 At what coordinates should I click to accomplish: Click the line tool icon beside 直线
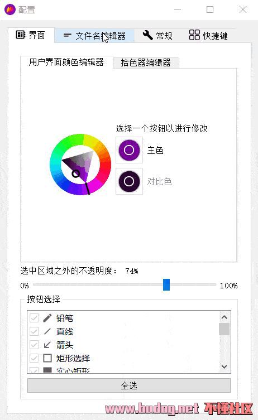pyautogui.click(x=47, y=331)
